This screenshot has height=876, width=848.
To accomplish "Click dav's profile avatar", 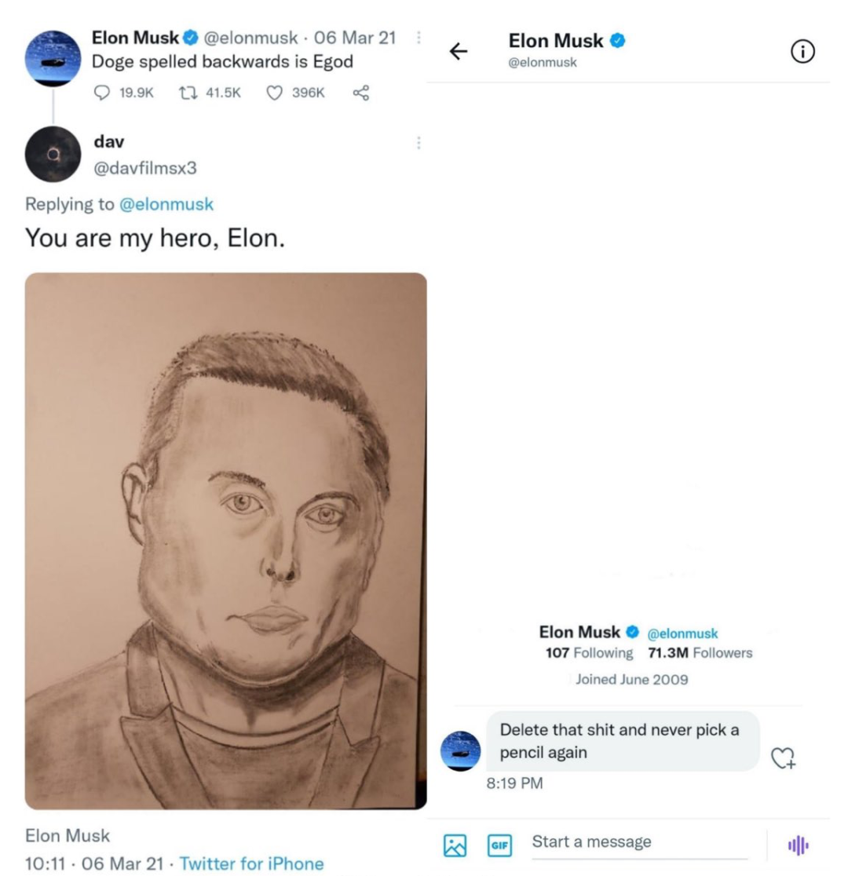I will pyautogui.click(x=53, y=153).
